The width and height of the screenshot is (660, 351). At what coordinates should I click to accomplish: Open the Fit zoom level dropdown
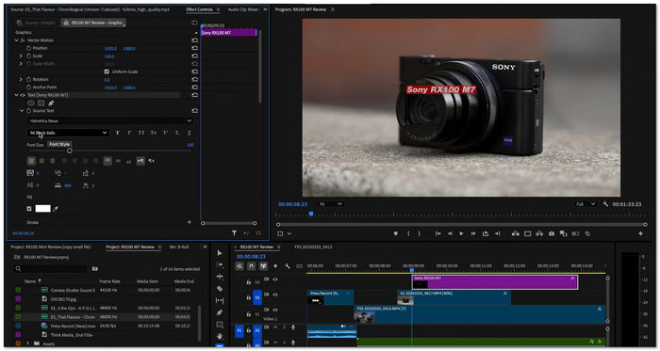[331, 204]
